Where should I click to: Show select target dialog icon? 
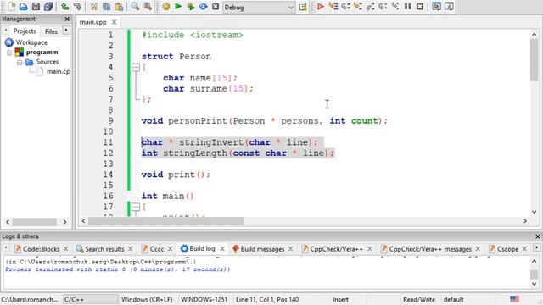point(303,6)
